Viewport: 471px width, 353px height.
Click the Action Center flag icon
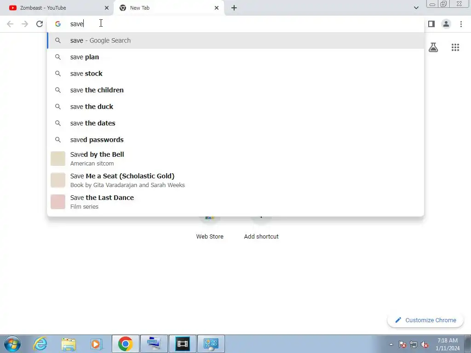(x=402, y=344)
